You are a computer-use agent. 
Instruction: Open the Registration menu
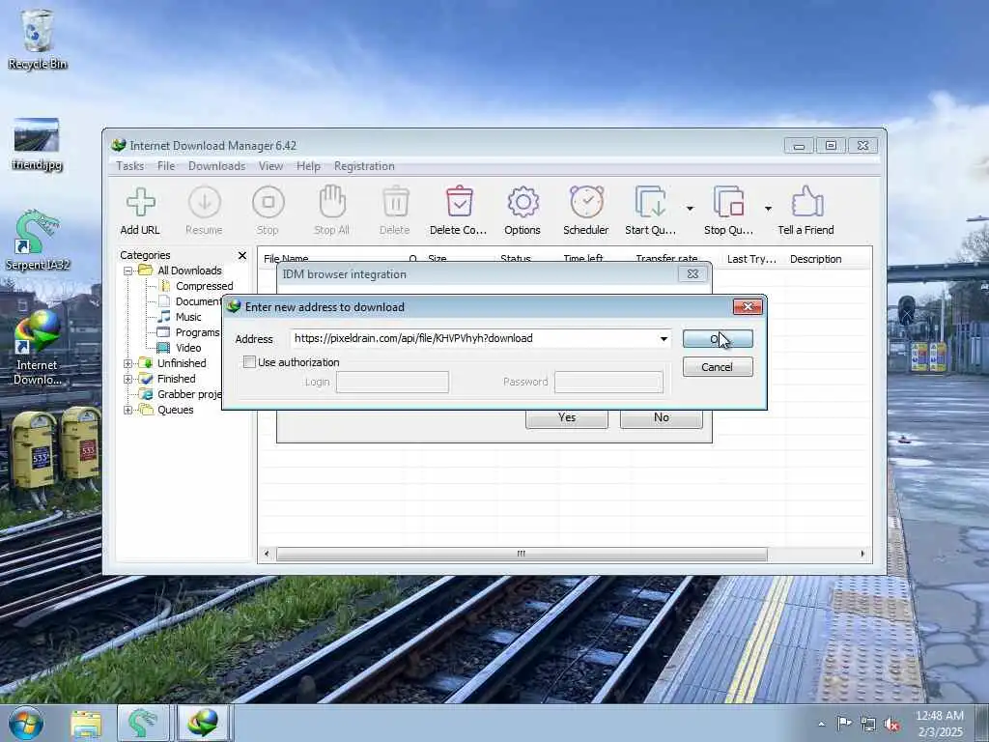[364, 166]
